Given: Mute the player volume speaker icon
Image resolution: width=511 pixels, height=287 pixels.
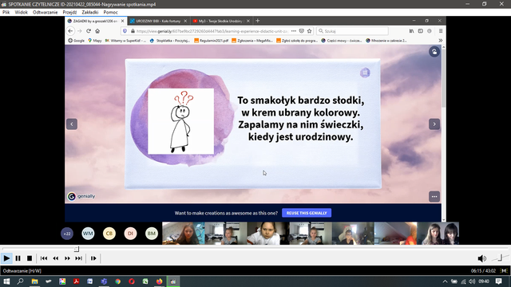Looking at the screenshot, I should 481,258.
